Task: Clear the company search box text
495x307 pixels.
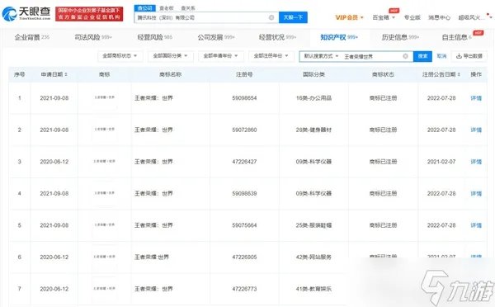Action: (x=271, y=17)
